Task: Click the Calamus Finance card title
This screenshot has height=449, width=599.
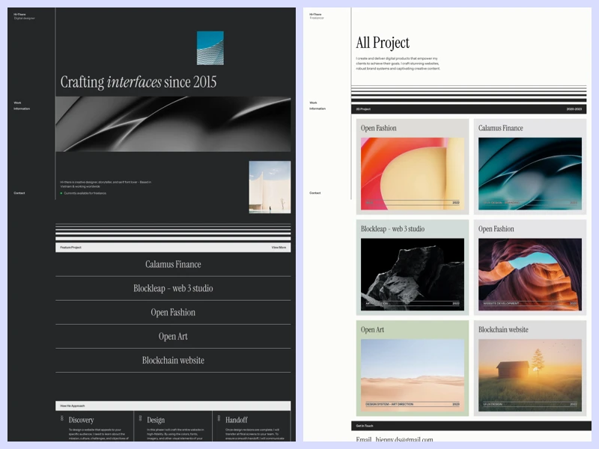Action: pos(500,128)
